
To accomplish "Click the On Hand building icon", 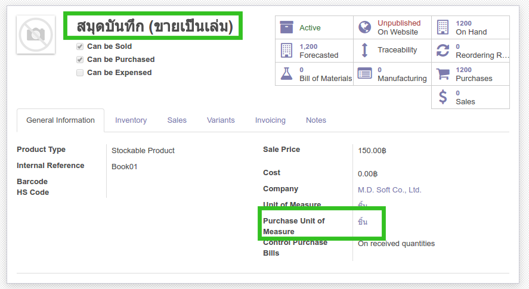I will [x=443, y=27].
